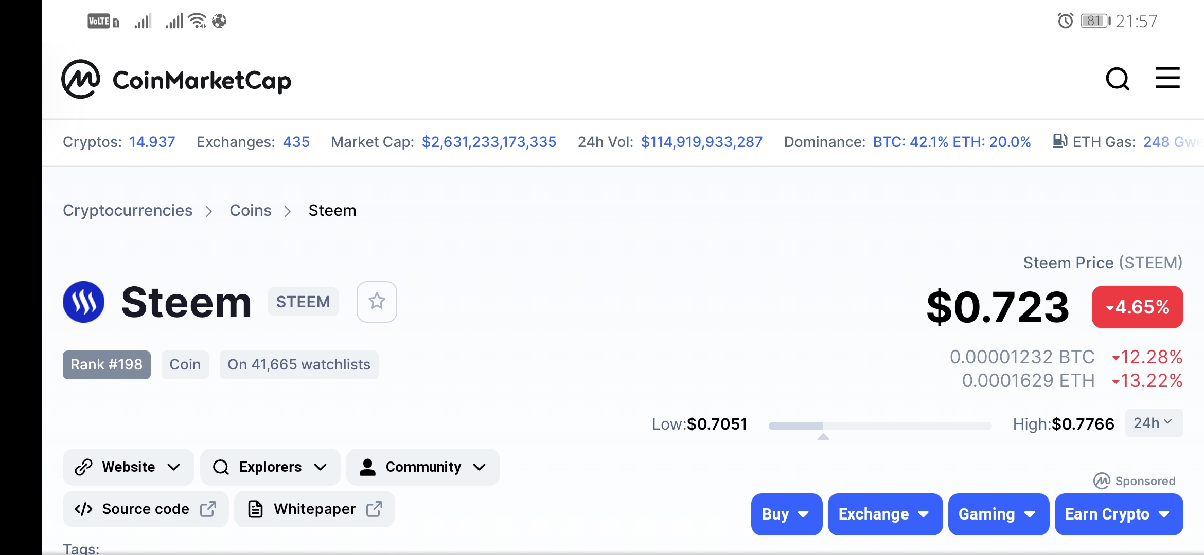1204x555 pixels.
Task: Click the $0.723 price value
Action: point(998,307)
